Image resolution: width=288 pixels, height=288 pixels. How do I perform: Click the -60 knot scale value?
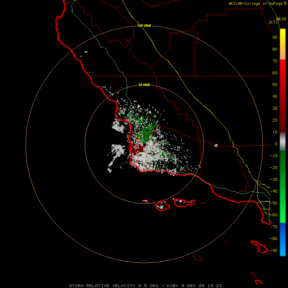coord(274,215)
